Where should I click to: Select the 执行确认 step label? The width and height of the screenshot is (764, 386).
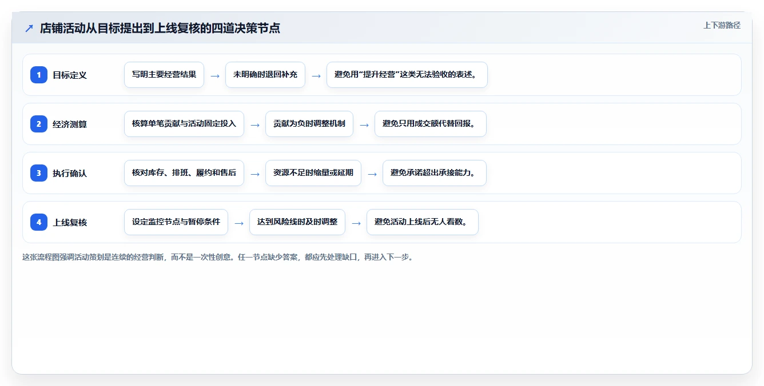(70, 173)
